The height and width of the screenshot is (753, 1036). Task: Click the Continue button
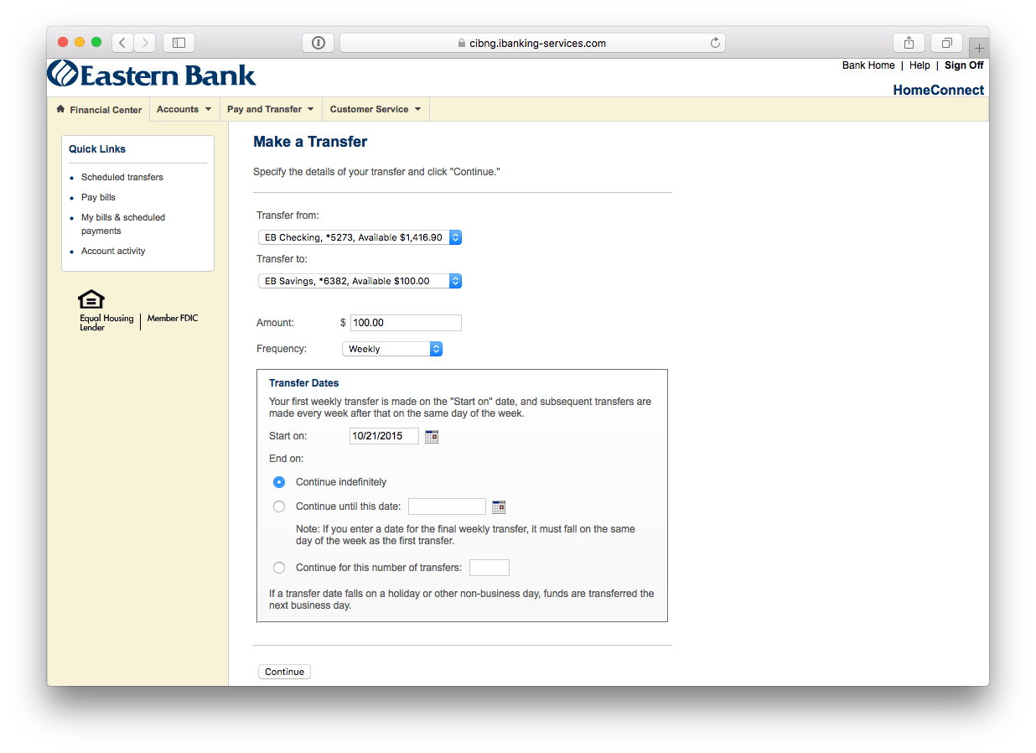pyautogui.click(x=284, y=672)
